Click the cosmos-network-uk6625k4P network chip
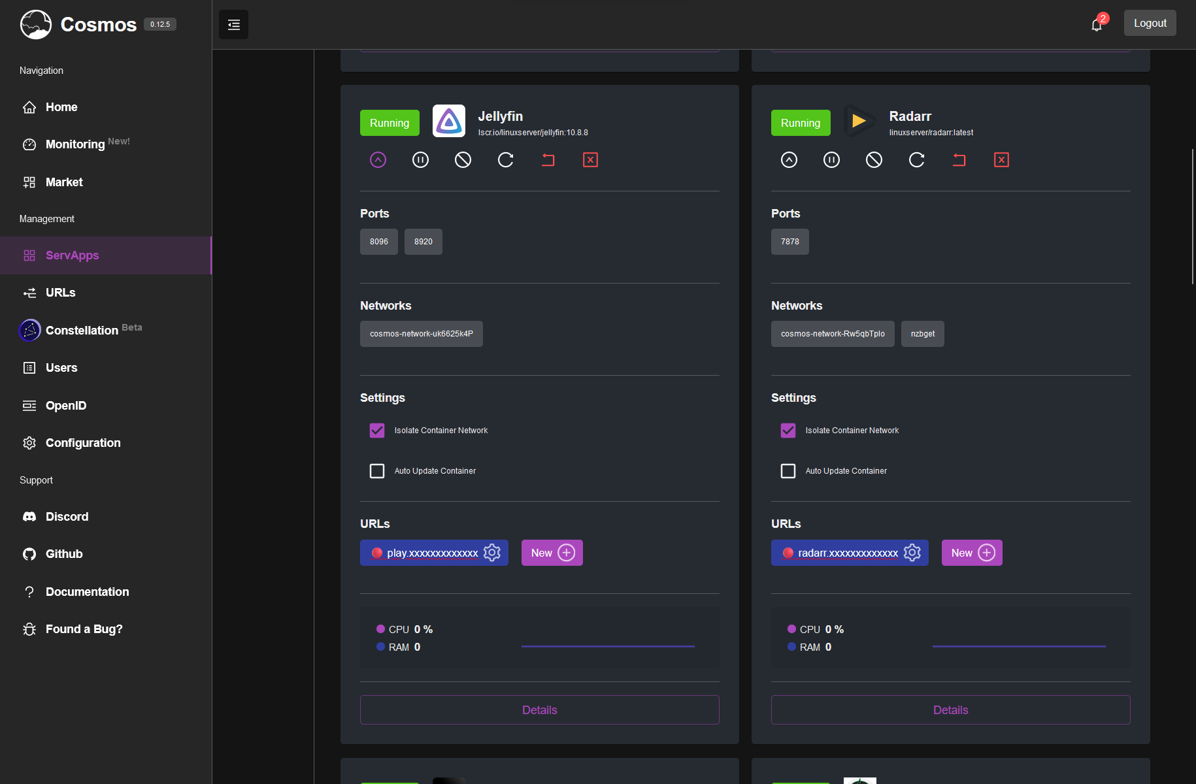1196x784 pixels. point(422,334)
